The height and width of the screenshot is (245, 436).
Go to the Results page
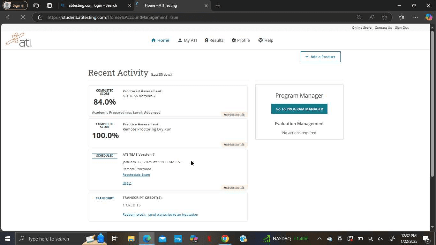tap(214, 40)
